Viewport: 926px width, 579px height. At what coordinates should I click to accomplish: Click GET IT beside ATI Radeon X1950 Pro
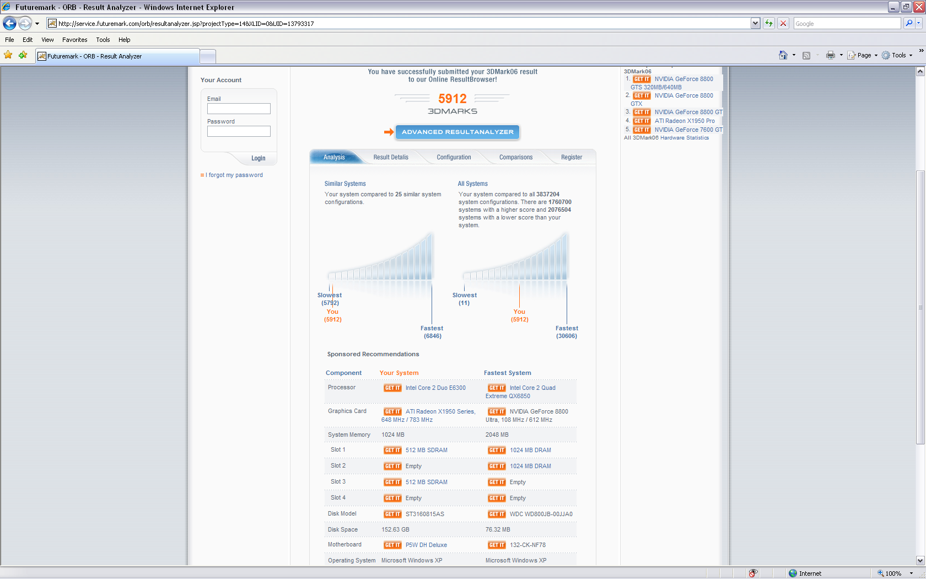pyautogui.click(x=642, y=121)
